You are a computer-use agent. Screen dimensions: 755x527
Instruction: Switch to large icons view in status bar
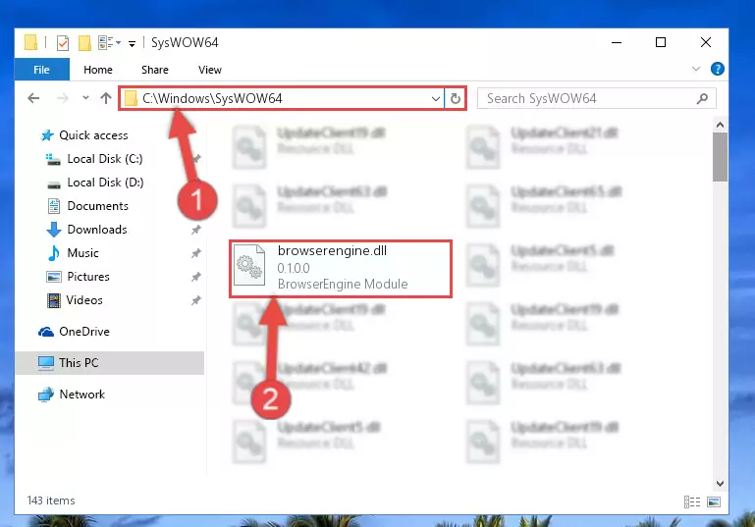pos(714,501)
